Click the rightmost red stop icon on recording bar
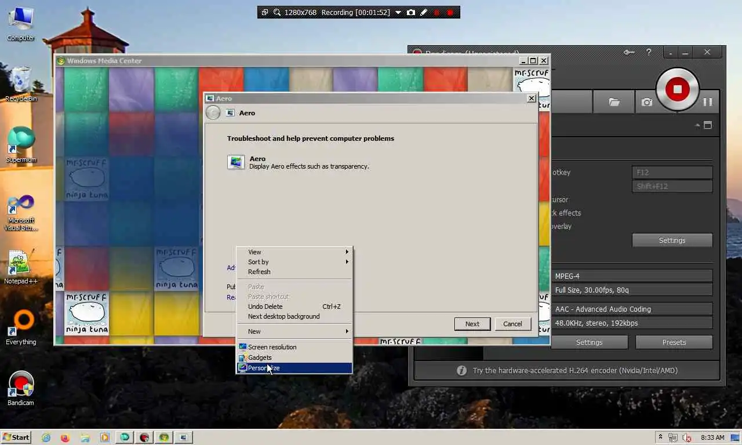 click(x=450, y=12)
